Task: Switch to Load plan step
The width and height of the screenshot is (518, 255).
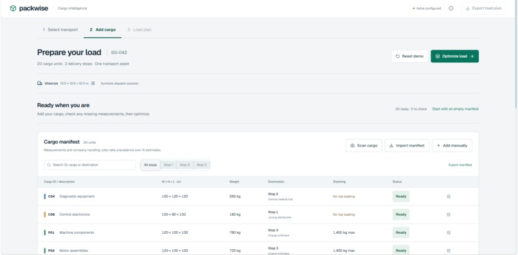Action: pyautogui.click(x=139, y=30)
